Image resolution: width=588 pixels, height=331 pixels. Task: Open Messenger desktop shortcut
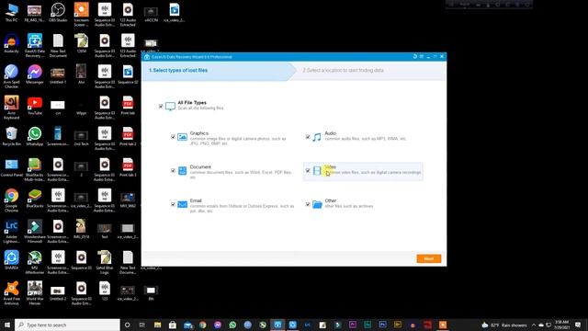pos(35,74)
